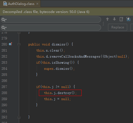Click the search bar drag grip handle
Screen dimensions: 133x123
103,24
